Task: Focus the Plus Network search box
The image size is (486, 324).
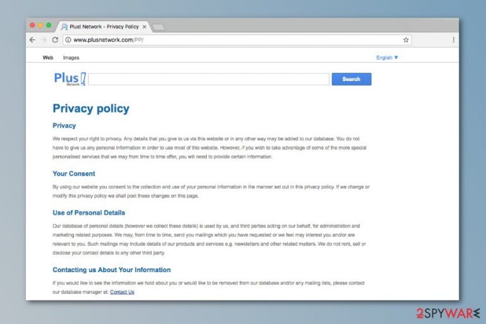Action: coord(209,79)
